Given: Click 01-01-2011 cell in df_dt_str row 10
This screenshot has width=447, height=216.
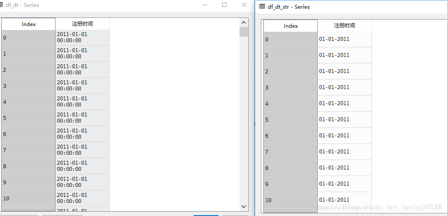Looking at the screenshot, I should pos(345,200).
